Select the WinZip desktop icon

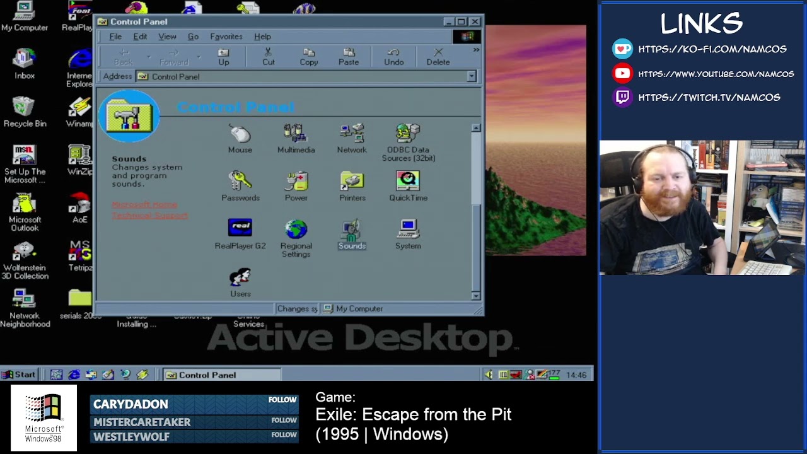[80, 160]
